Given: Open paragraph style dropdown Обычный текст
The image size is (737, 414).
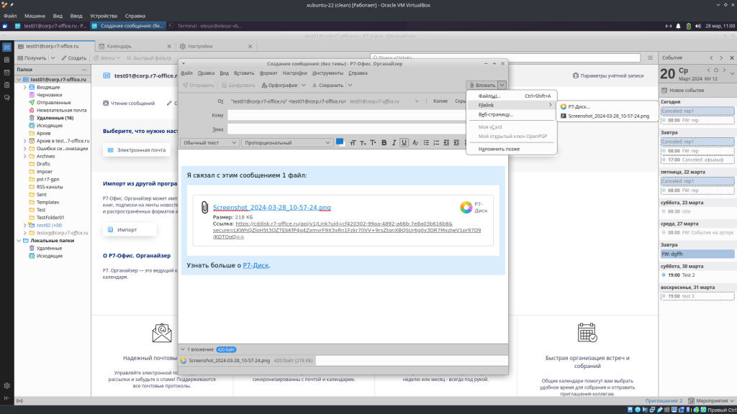Looking at the screenshot, I should pyautogui.click(x=209, y=143).
